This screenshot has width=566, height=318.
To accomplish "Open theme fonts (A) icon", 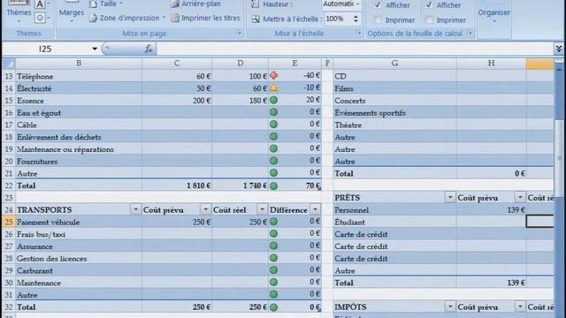I will 40,4.
